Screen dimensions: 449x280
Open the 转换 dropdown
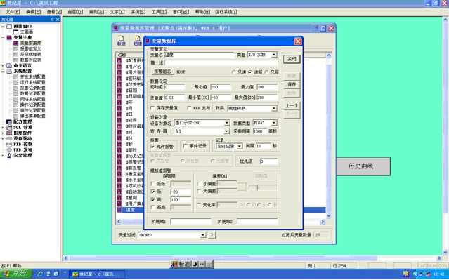(274, 108)
